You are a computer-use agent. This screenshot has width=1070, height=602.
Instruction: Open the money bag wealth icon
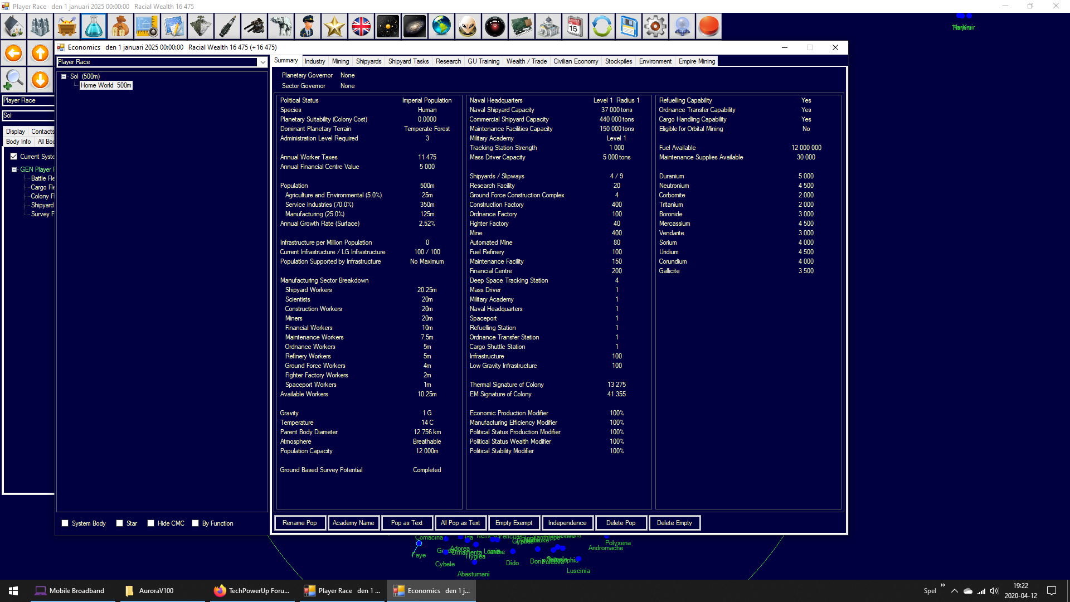point(120,26)
